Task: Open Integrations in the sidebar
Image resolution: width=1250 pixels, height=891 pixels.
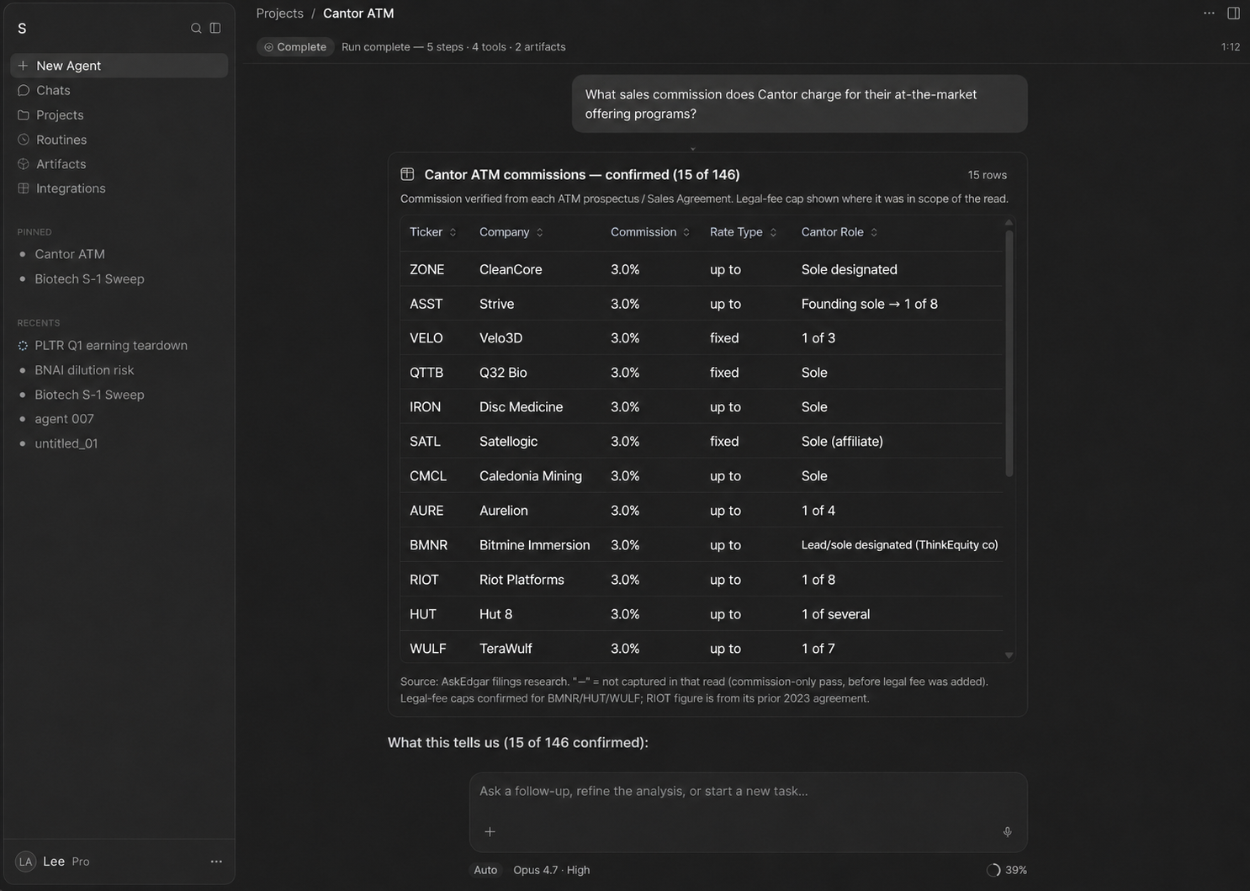Action: (119, 188)
